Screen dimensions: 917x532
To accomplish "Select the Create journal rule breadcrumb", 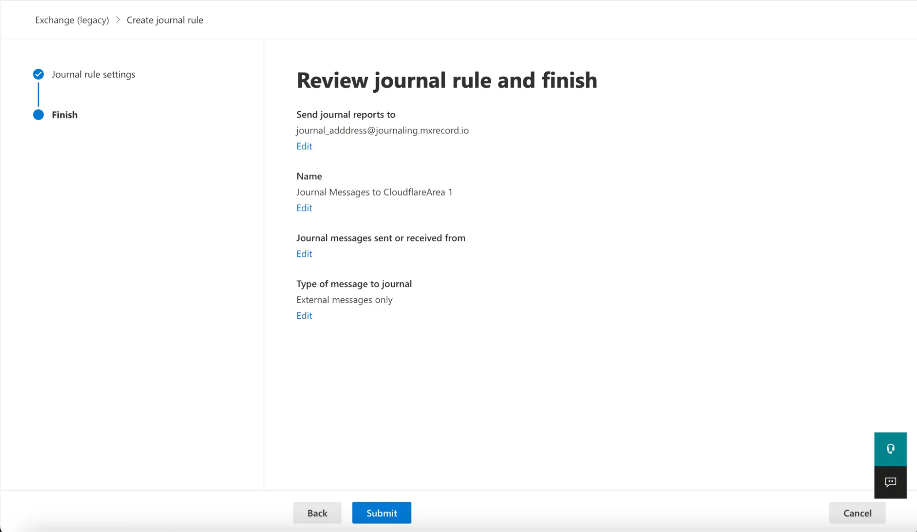I will click(x=165, y=20).
